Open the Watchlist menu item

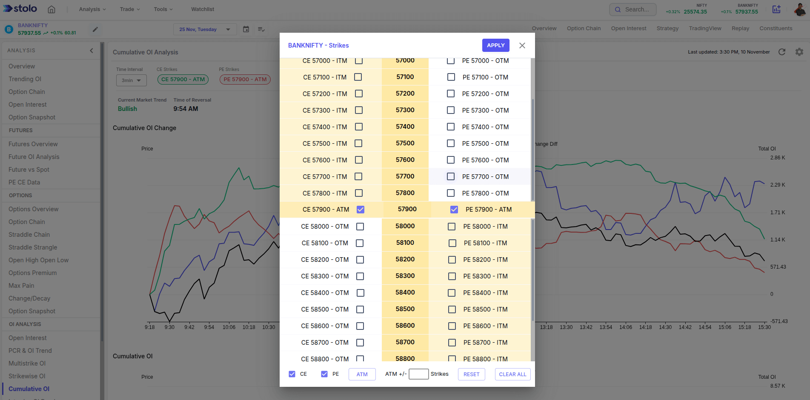[202, 9]
